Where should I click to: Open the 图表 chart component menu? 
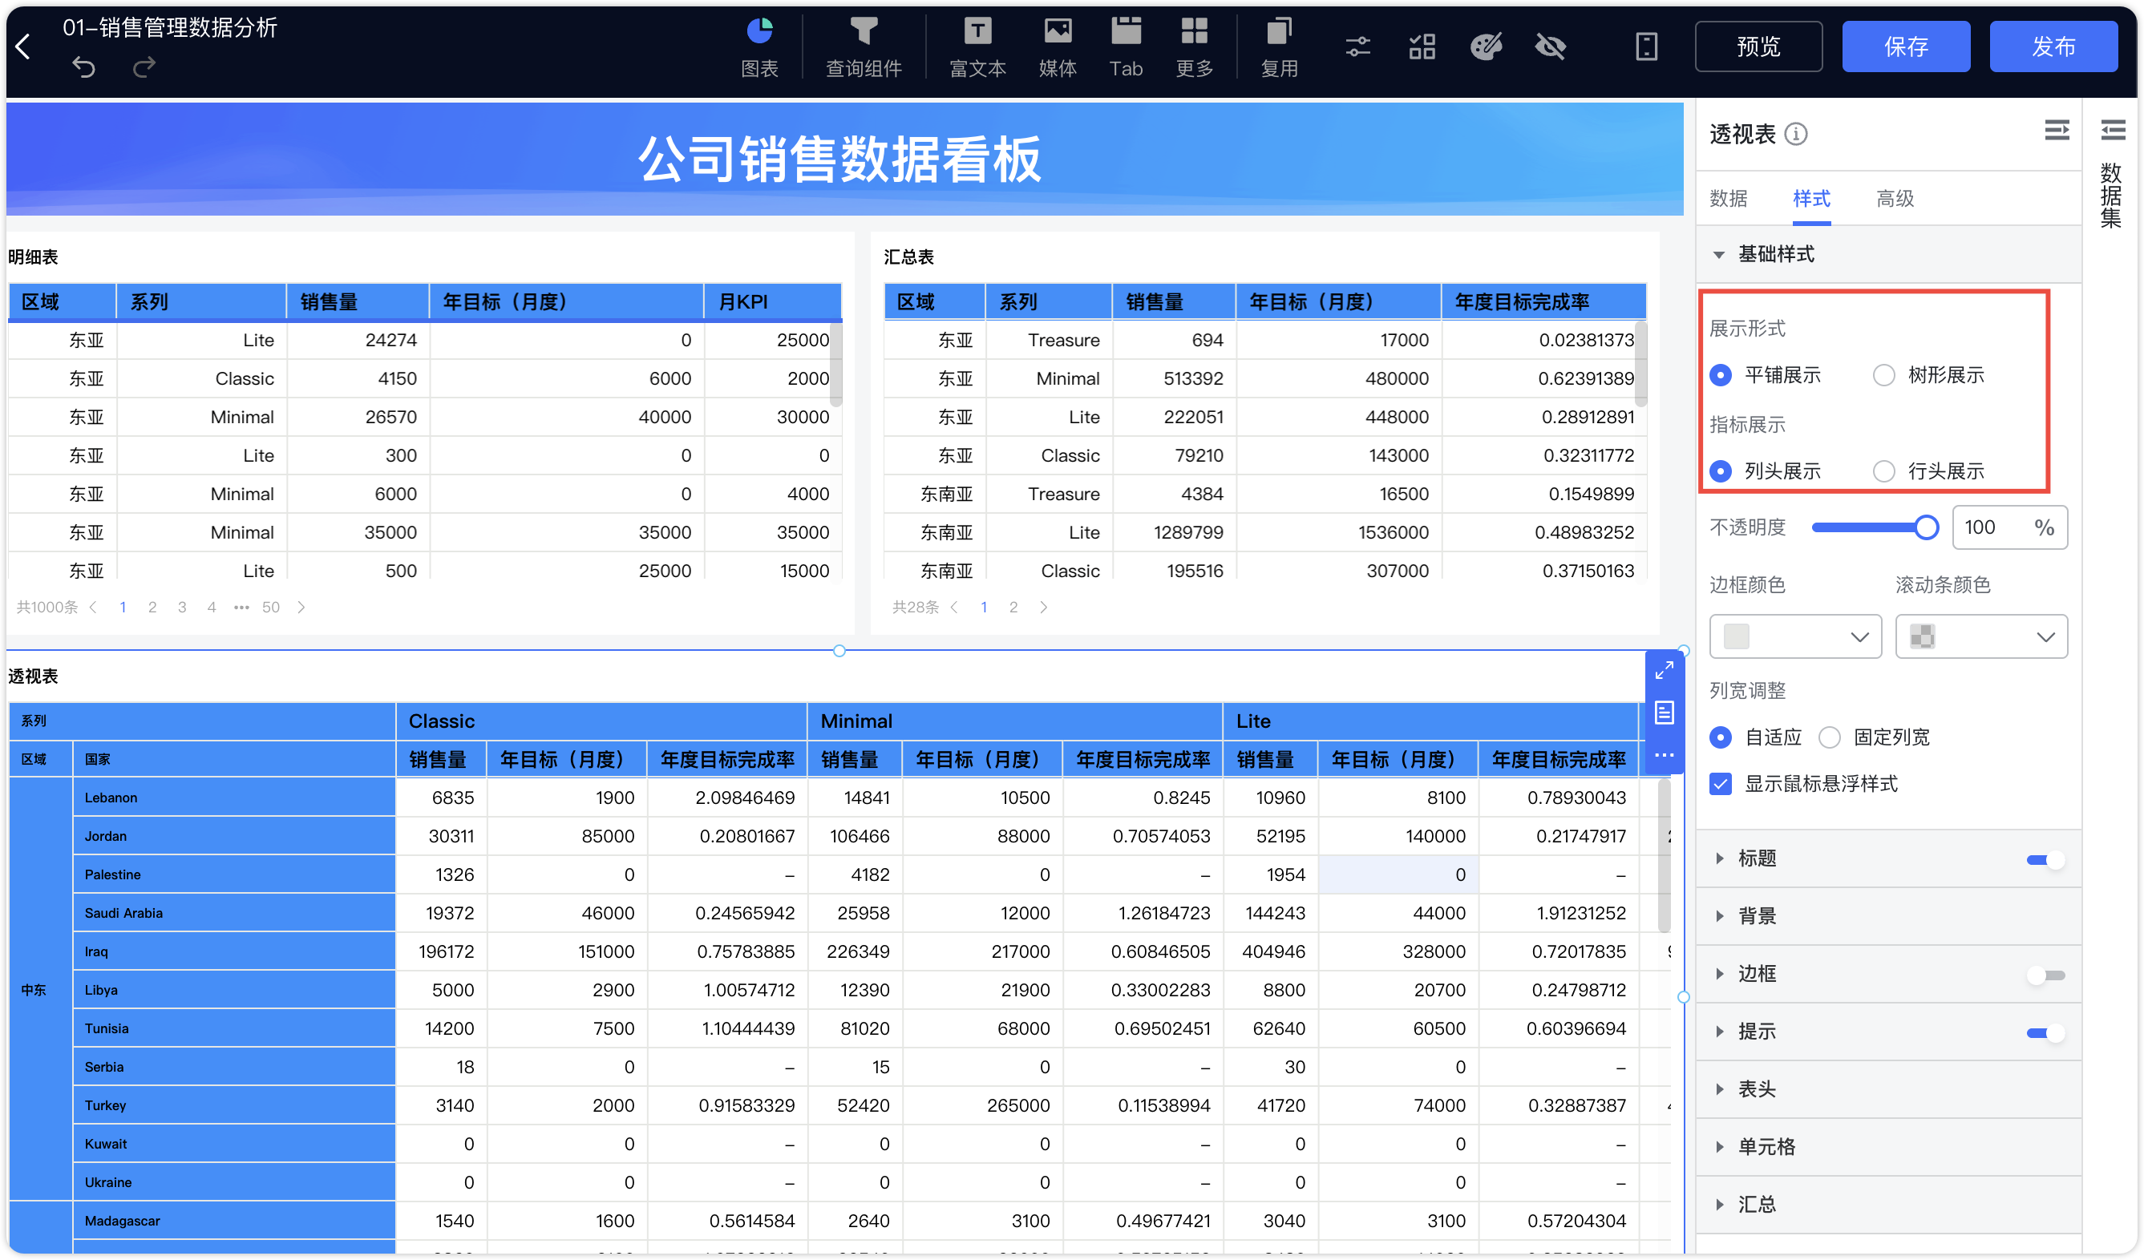tap(759, 47)
